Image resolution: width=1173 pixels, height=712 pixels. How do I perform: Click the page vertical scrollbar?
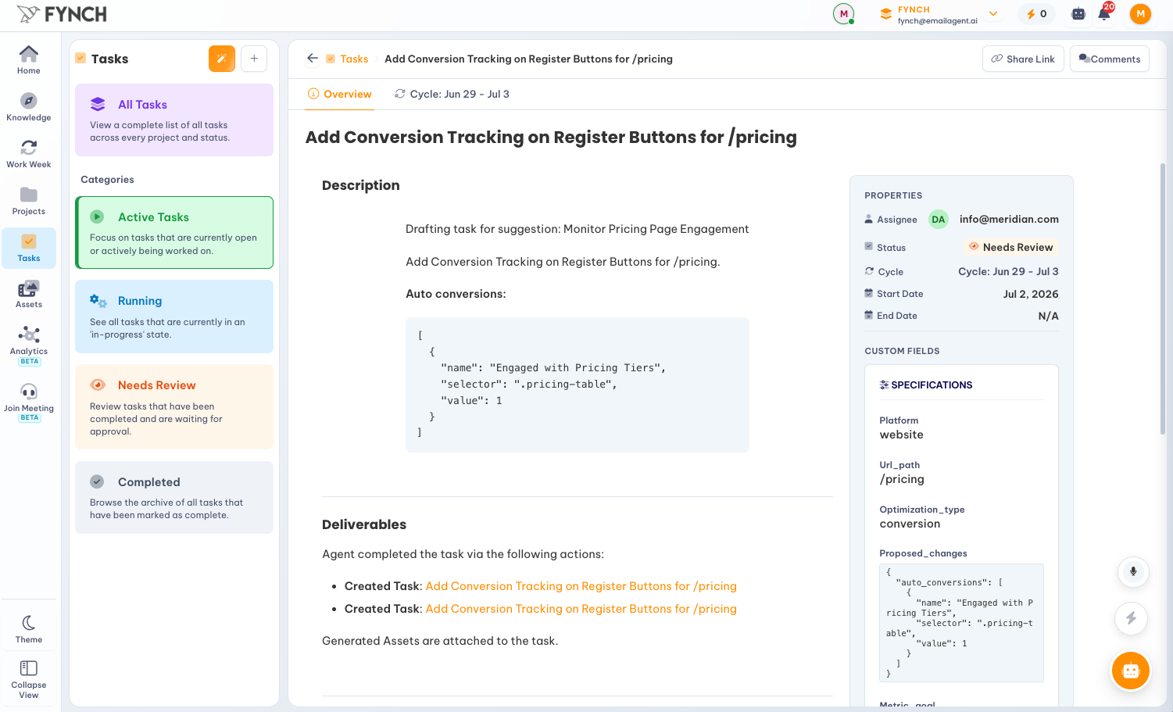(1163, 299)
